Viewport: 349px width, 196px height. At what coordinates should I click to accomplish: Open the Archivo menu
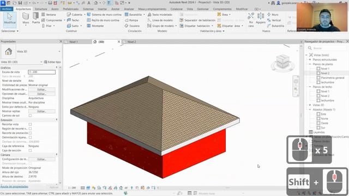pos(7,9)
